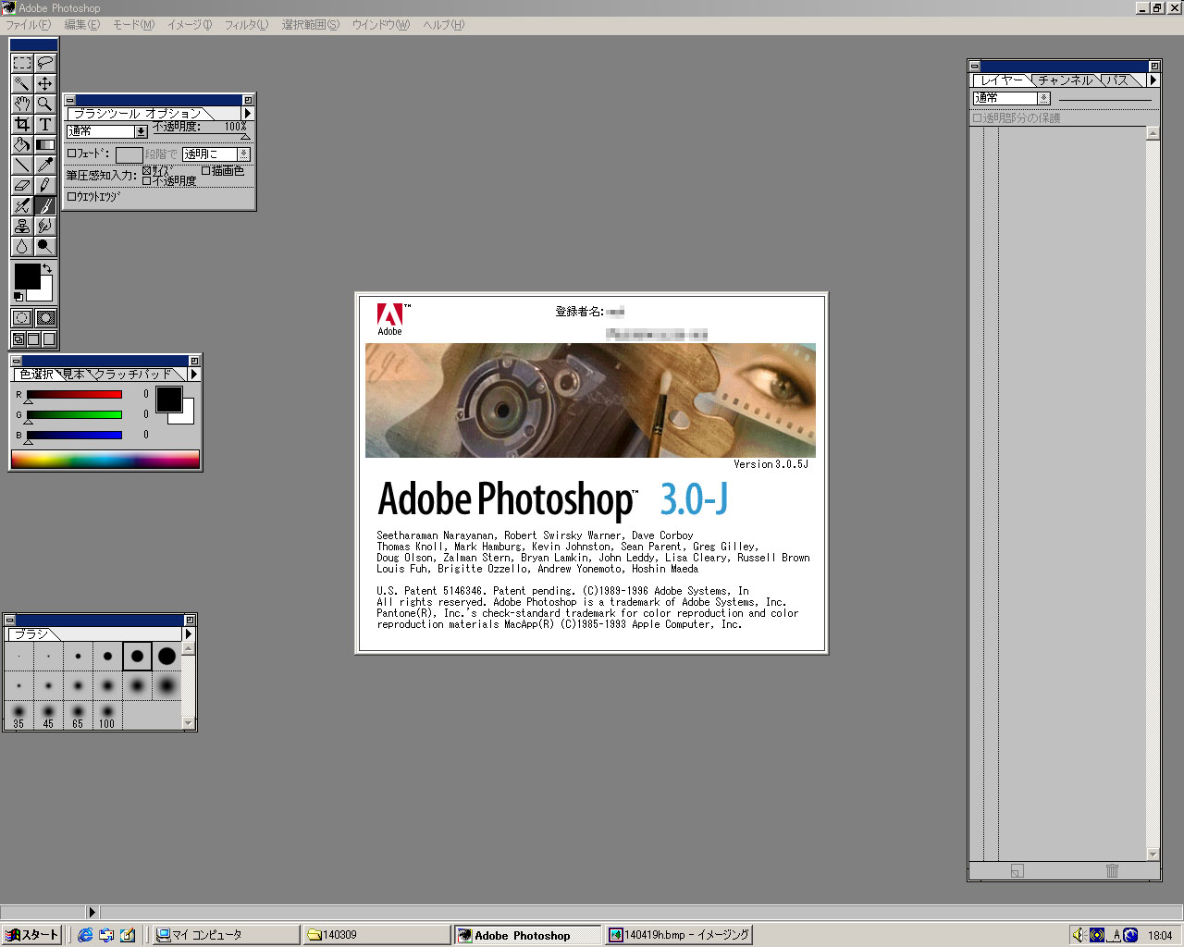Viewport: 1184px width, 947px height.
Task: Select the Eyedropper tool
Action: click(x=44, y=165)
